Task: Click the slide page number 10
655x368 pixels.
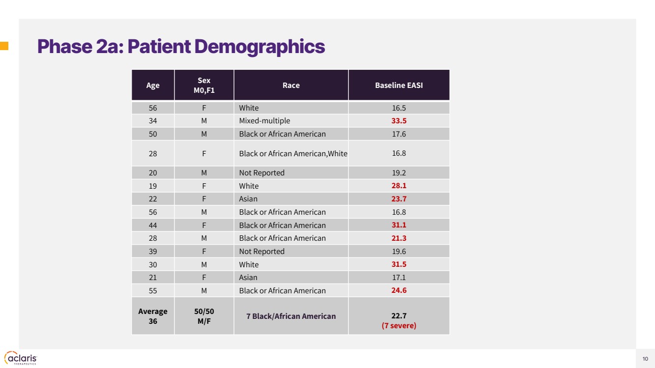Action: click(645, 359)
